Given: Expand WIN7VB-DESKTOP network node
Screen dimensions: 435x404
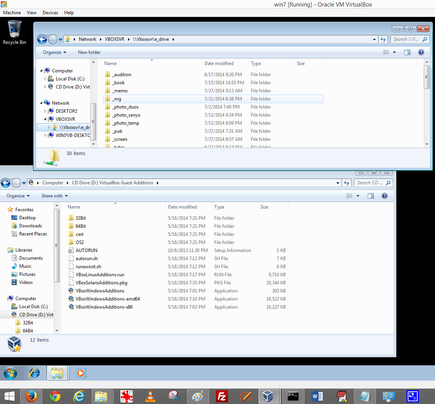Looking at the screenshot, I should (x=45, y=135).
